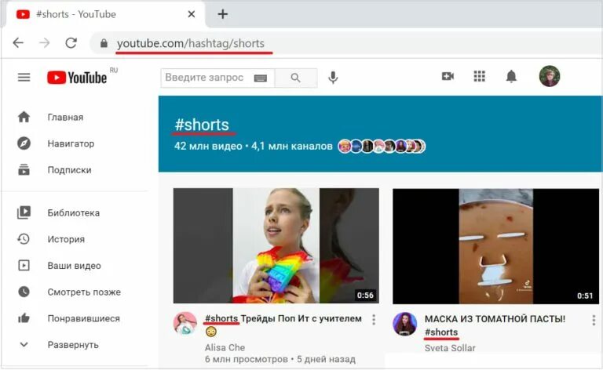Click the browser back arrow
The image size is (603, 370).
click(x=18, y=43)
